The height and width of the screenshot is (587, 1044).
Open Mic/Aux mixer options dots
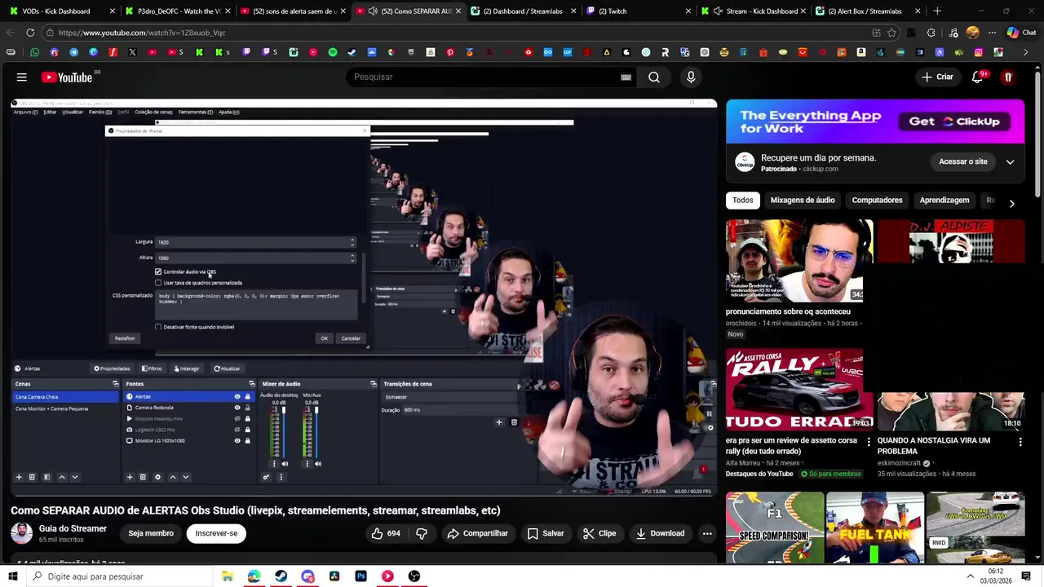click(307, 464)
